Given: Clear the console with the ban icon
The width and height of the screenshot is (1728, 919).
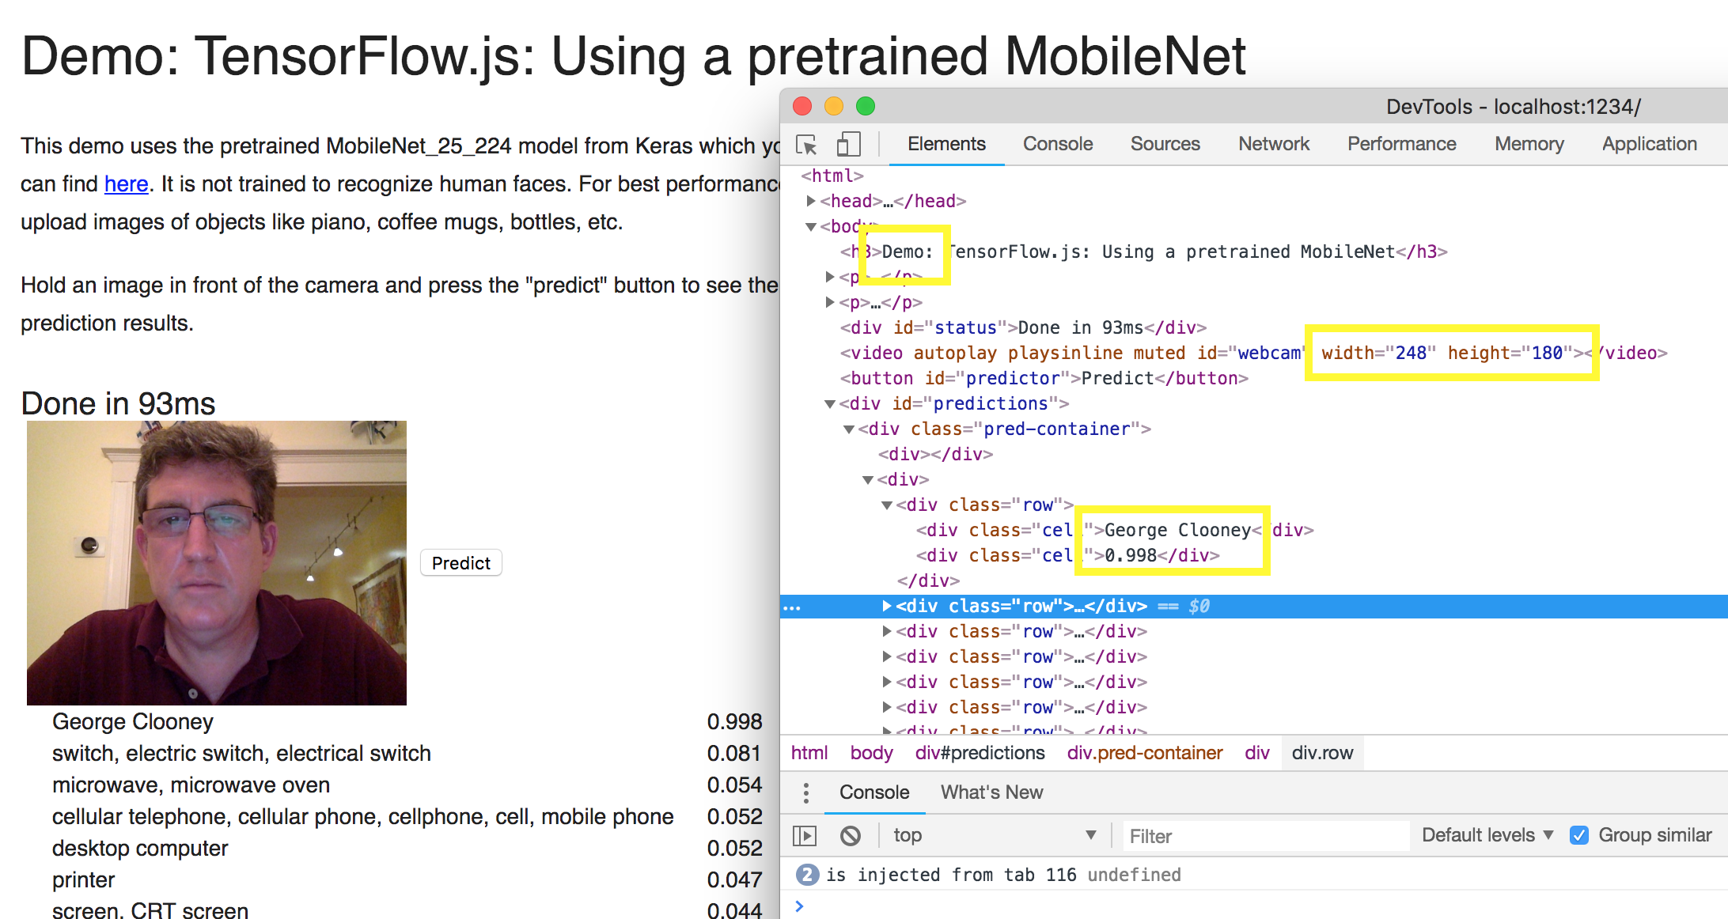Looking at the screenshot, I should (851, 835).
